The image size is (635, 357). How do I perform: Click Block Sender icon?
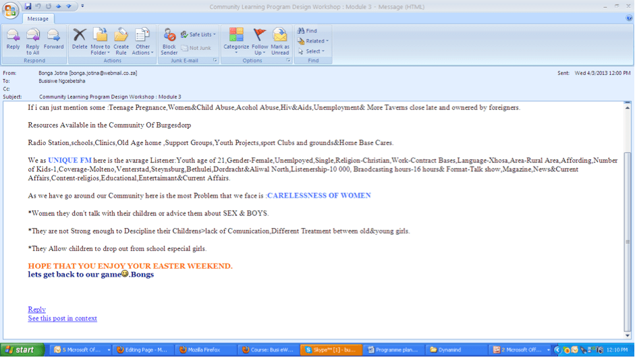click(169, 41)
